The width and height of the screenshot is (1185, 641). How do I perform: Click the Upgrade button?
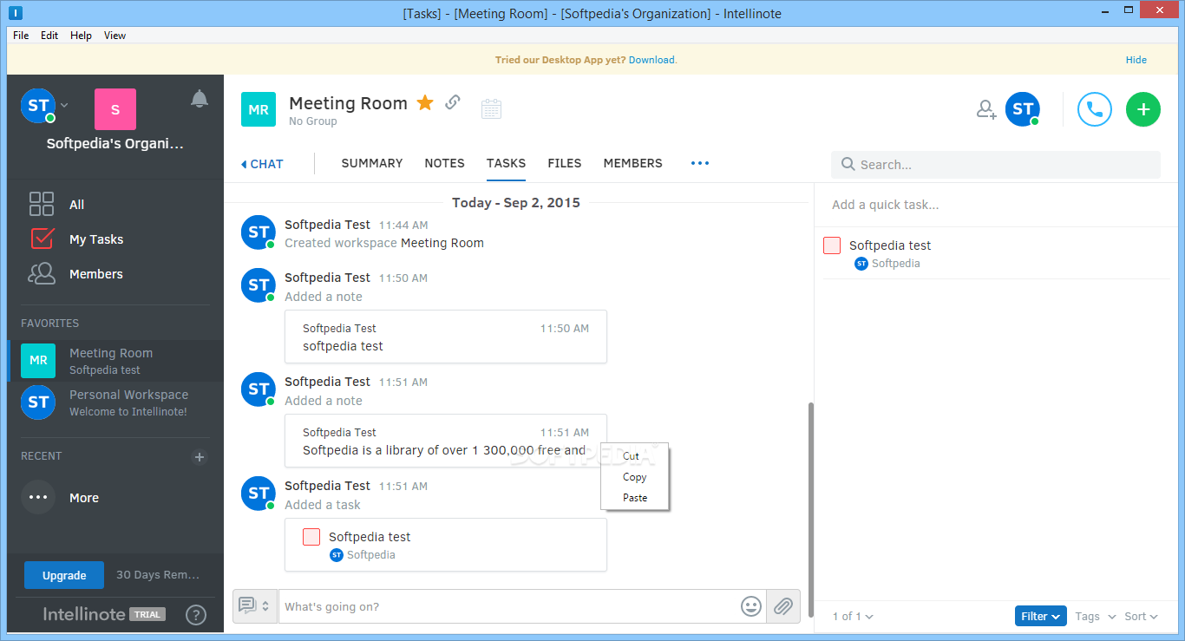pyautogui.click(x=64, y=575)
